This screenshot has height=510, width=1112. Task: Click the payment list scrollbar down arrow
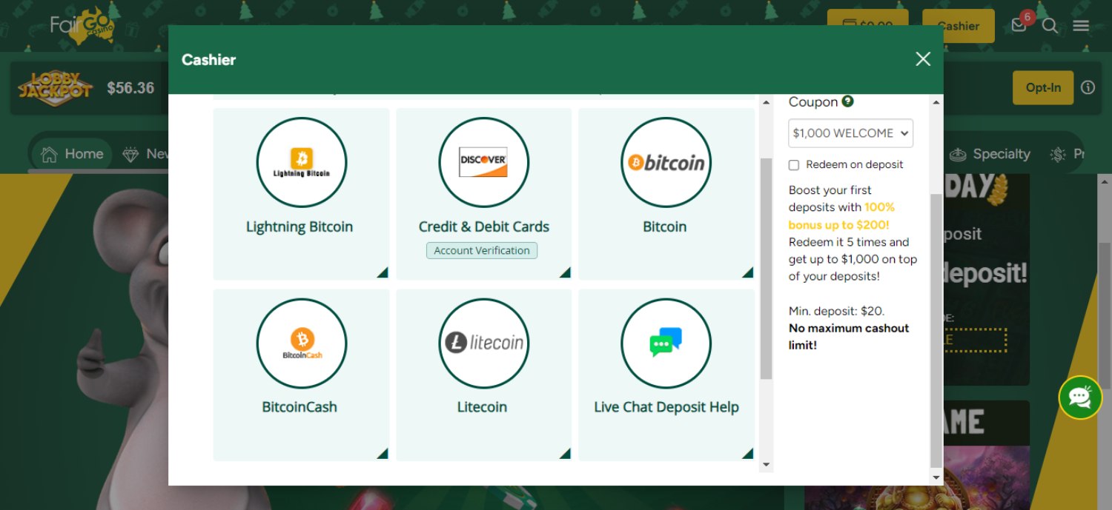pos(767,465)
